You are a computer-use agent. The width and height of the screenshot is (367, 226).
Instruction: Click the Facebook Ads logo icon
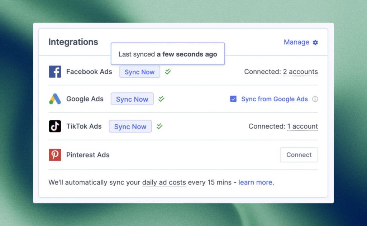click(x=55, y=72)
